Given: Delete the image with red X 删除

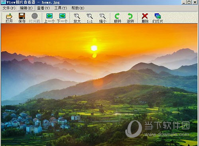Looking at the screenshot, I should (x=145, y=18).
